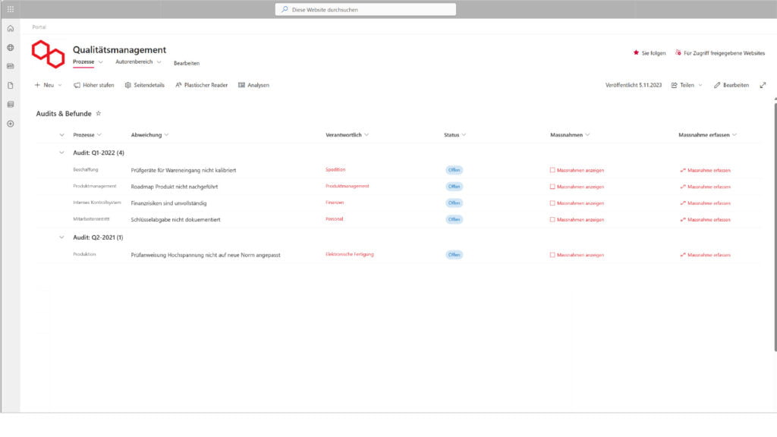Open the create plus icon in left sidebar
The width and height of the screenshot is (777, 437).
10,123
